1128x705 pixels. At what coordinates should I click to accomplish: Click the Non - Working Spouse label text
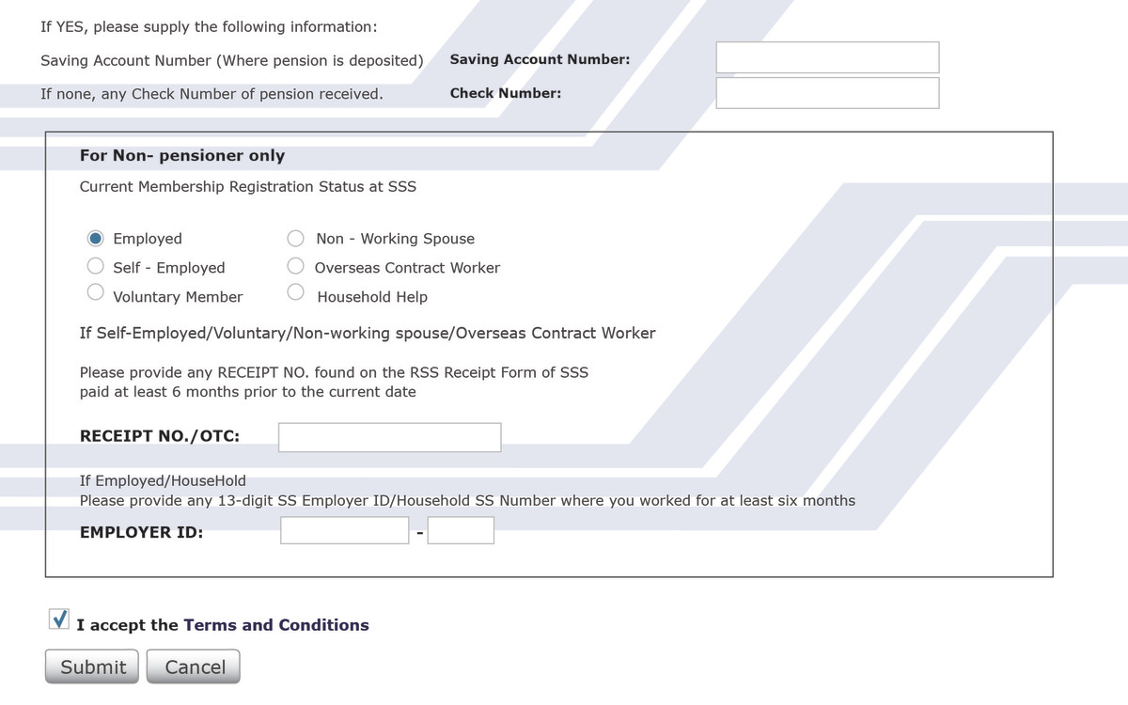tap(395, 238)
